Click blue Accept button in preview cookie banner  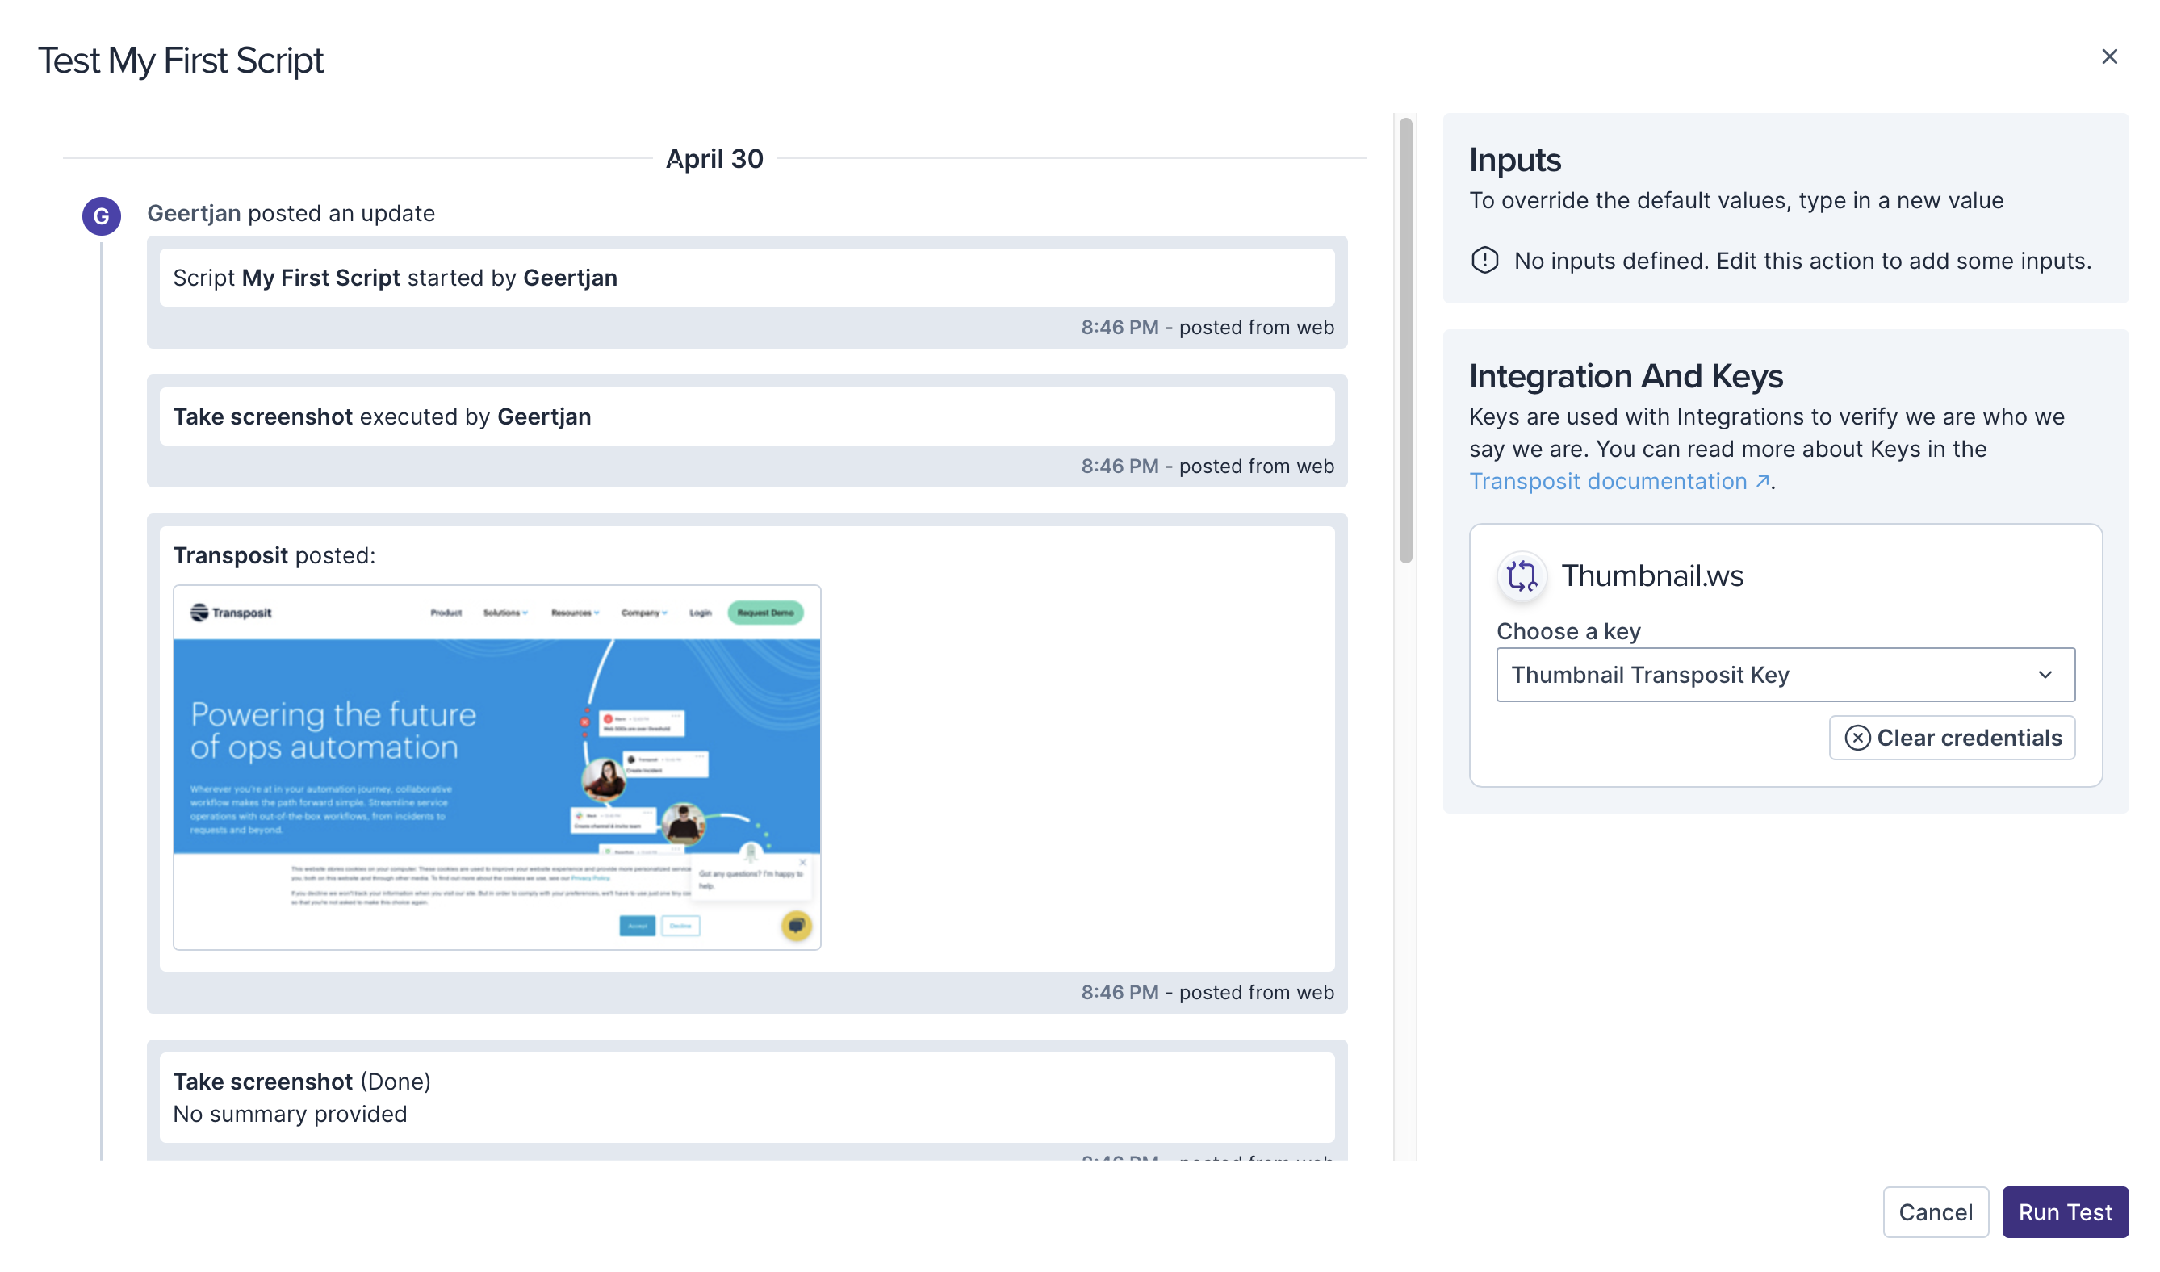(637, 926)
